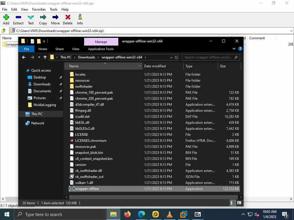Select the vk_swiftshader_icd JSON file icon
Screen dimensions: 294x220
point(71,176)
